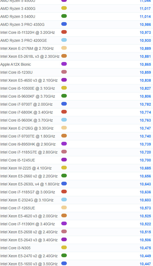The image size is (153, 266).
Task: Click the score 10,515 for Xeon E5-2658 v2
Action: tap(145, 232)
